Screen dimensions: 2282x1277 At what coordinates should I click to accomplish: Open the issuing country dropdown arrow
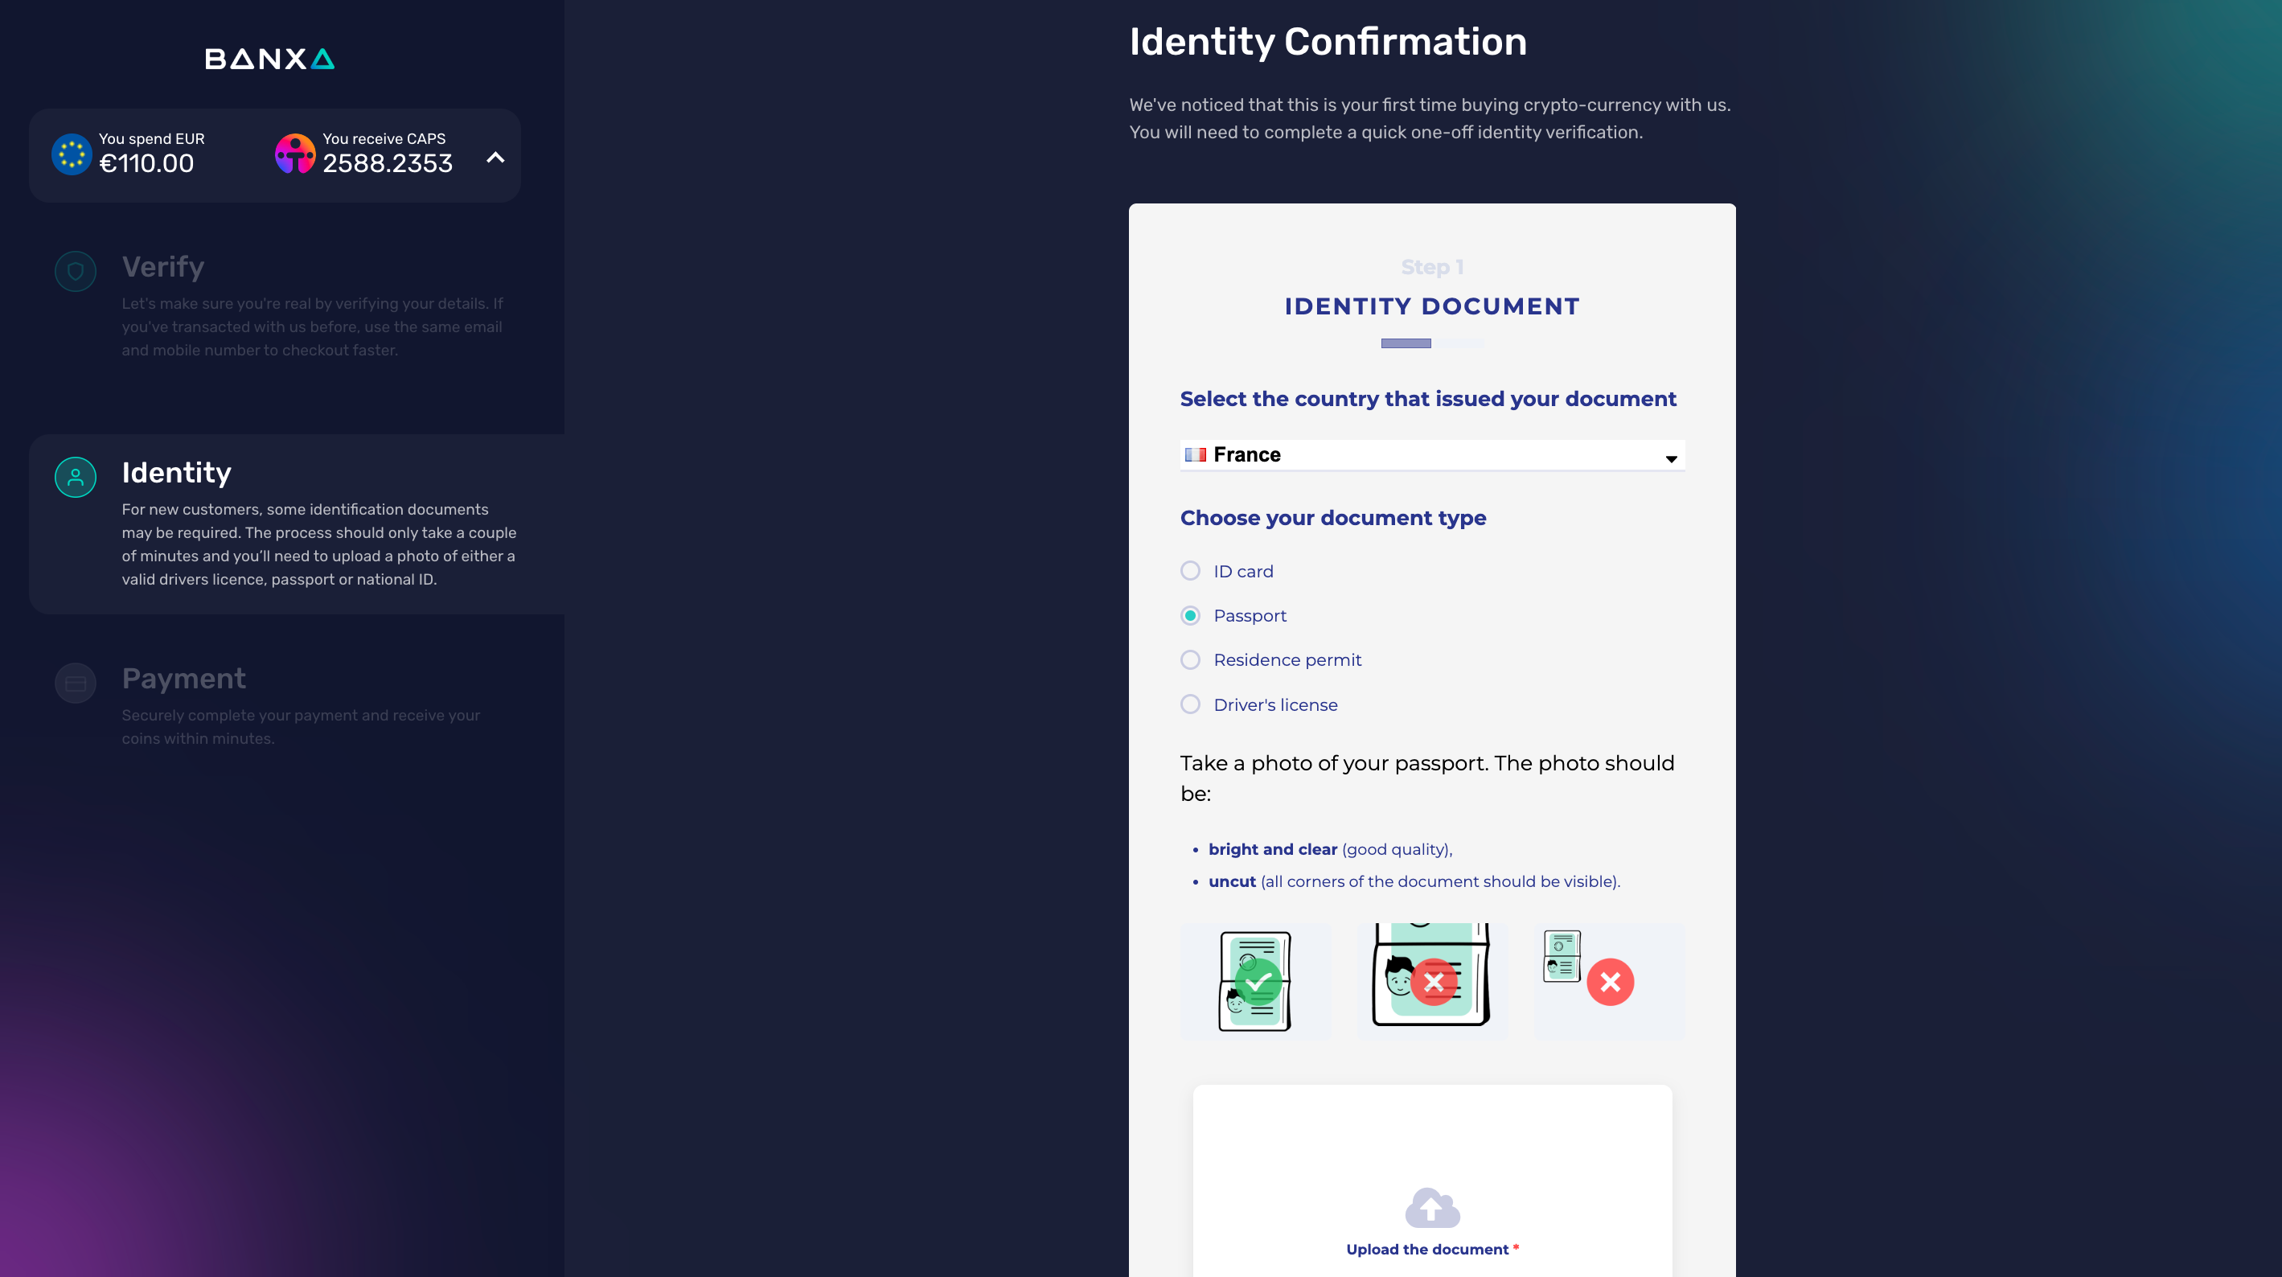pyautogui.click(x=1671, y=458)
